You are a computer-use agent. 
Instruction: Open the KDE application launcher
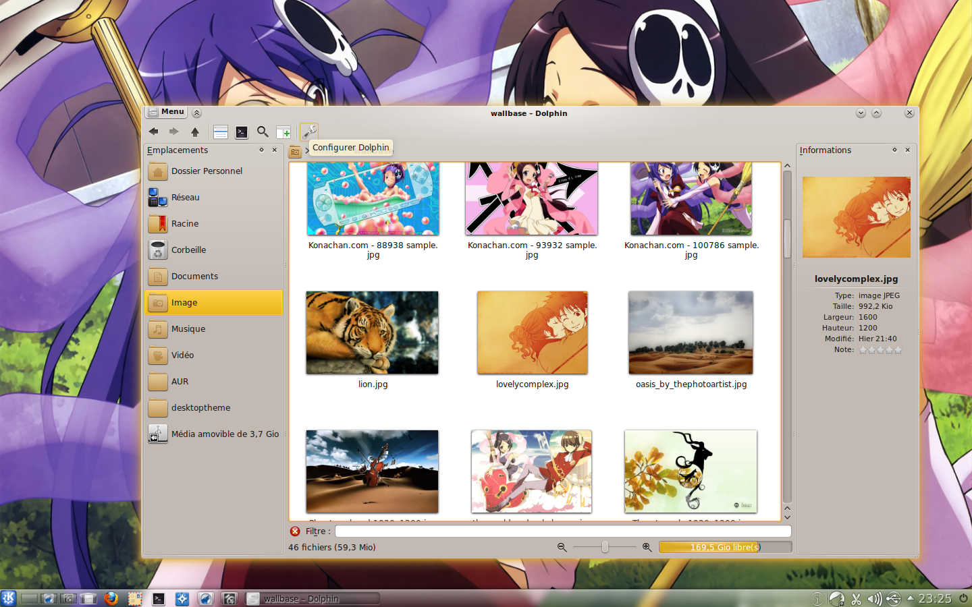8,598
